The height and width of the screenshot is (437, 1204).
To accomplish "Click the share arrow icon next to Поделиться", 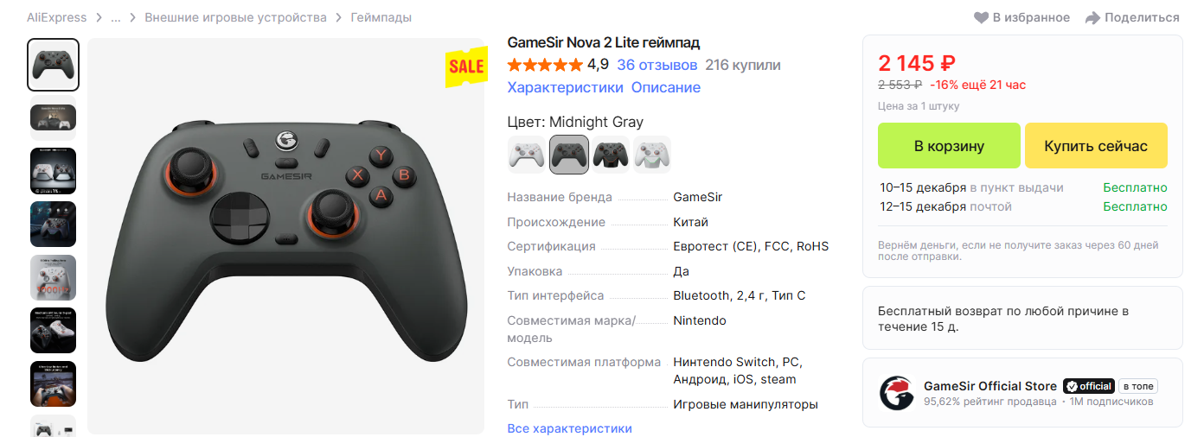I will tap(1092, 17).
